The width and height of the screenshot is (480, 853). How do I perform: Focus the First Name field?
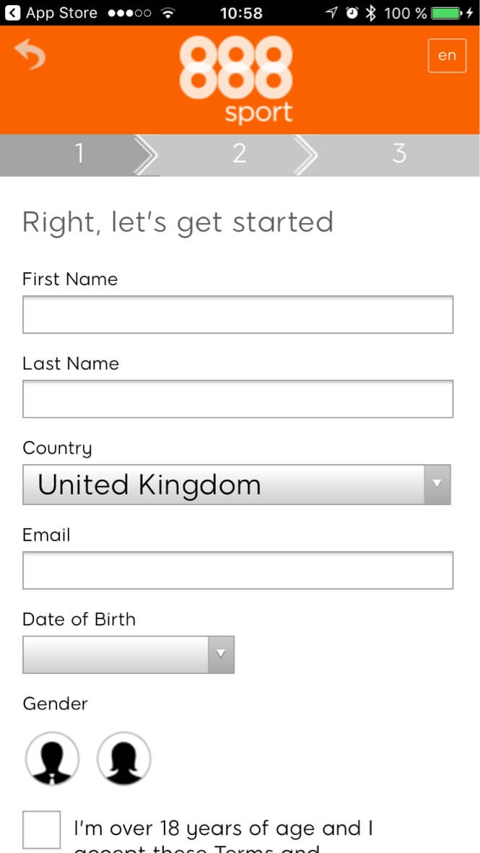(237, 315)
